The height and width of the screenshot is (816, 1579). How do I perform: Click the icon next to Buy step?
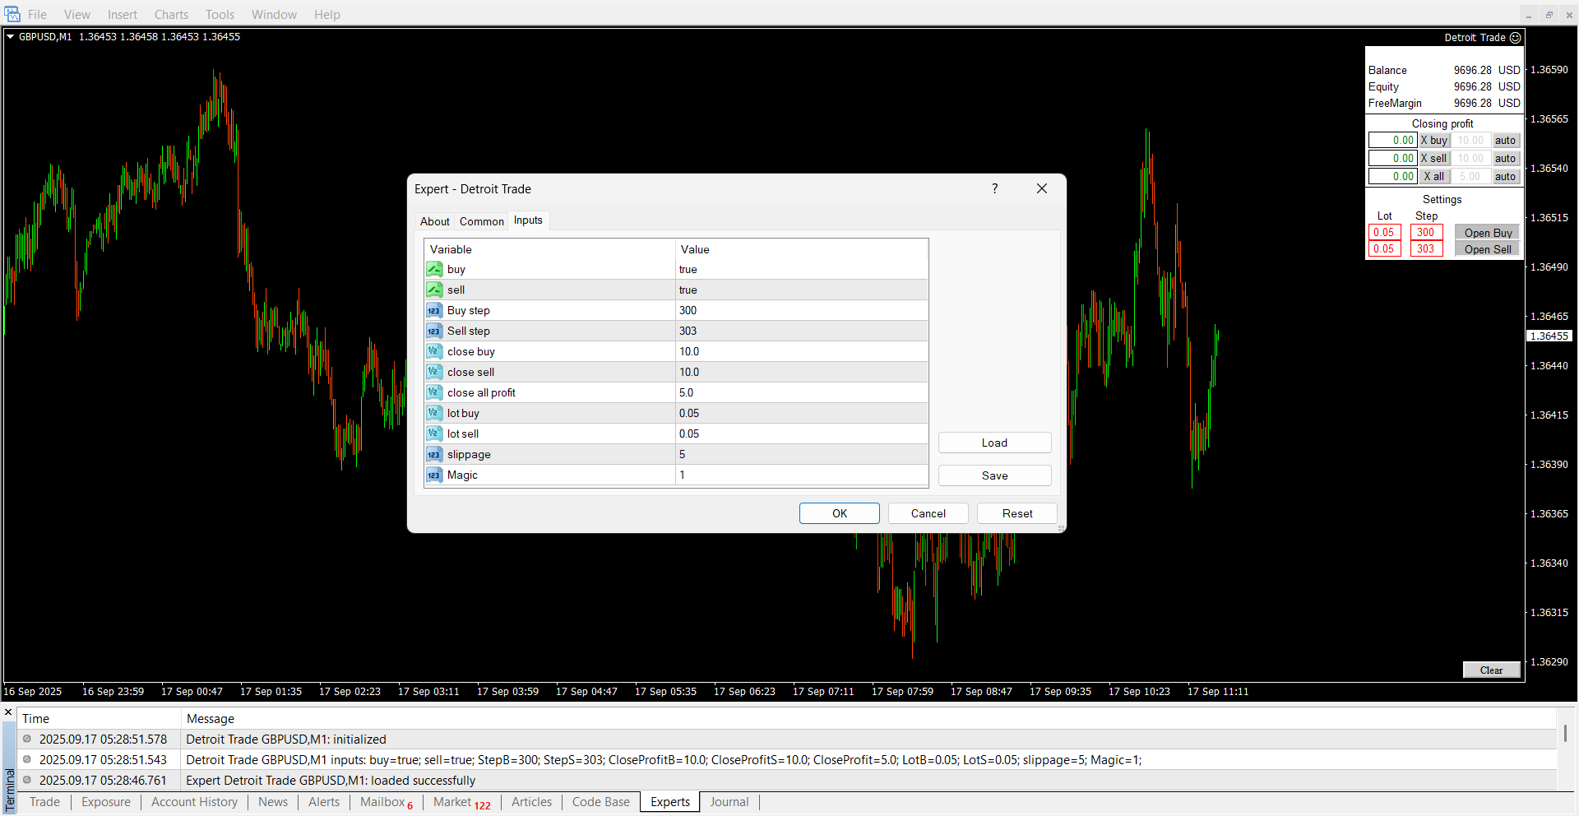(434, 311)
